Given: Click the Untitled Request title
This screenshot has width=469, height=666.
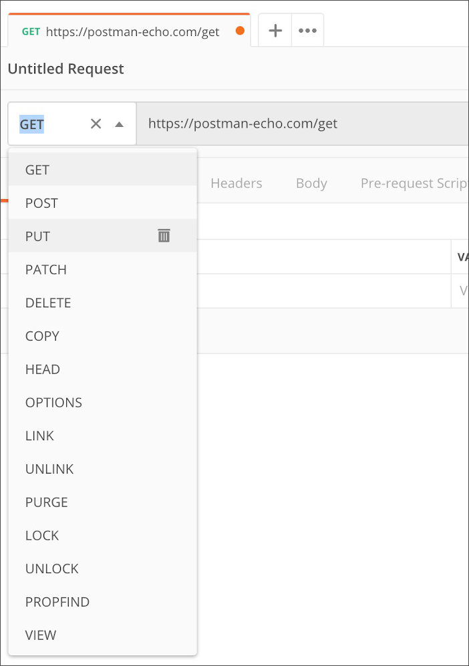Looking at the screenshot, I should coord(66,68).
